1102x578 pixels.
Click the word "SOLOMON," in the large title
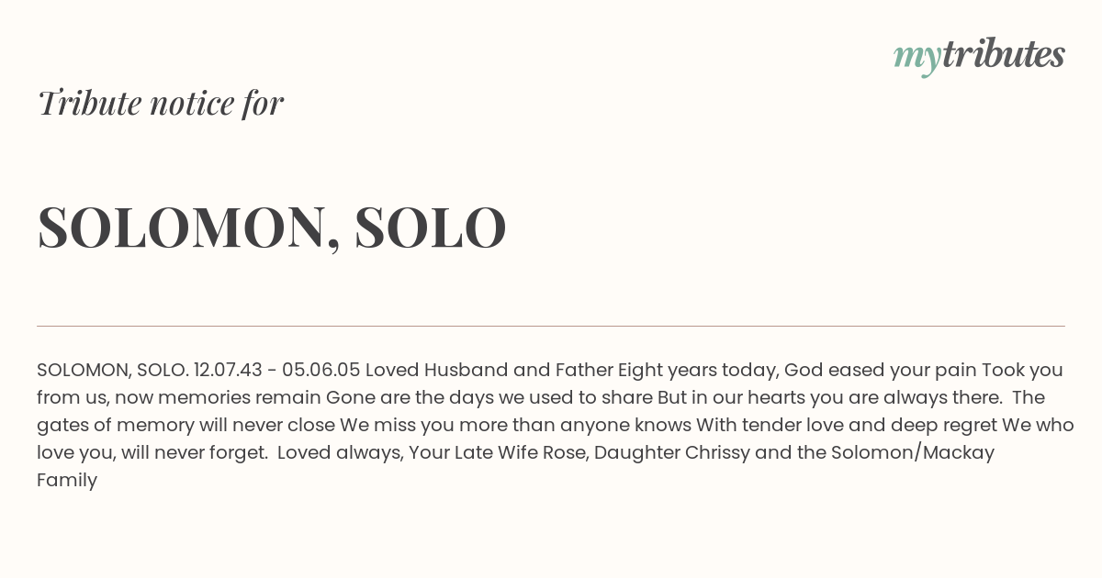coord(188,228)
